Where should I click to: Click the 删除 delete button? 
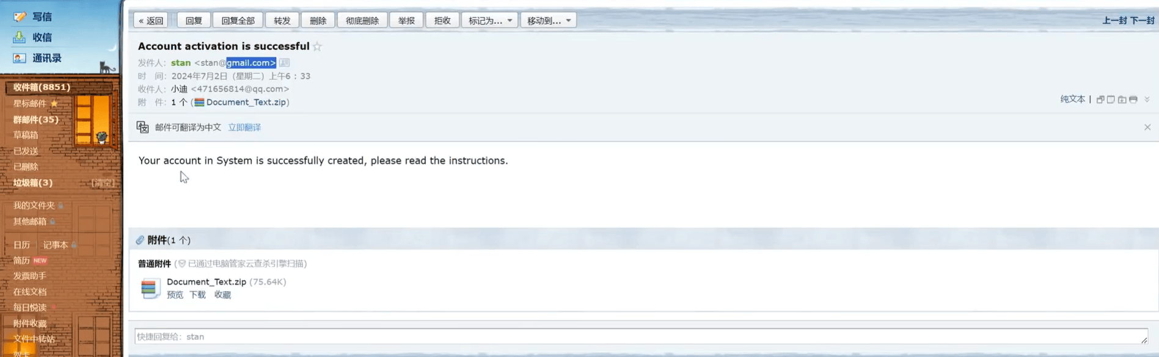pos(318,20)
